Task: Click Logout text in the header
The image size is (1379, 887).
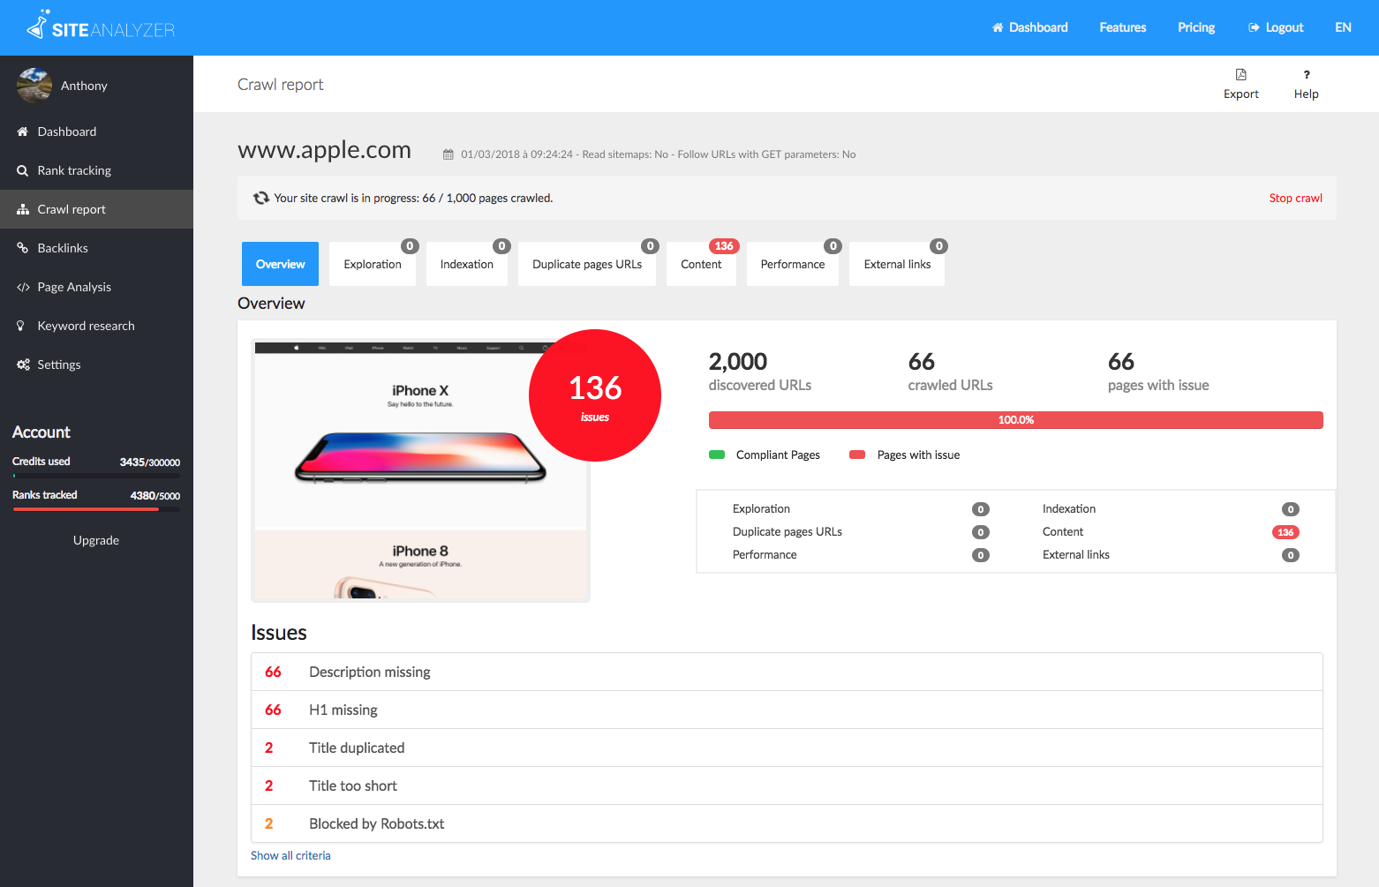Action: click(x=1285, y=27)
